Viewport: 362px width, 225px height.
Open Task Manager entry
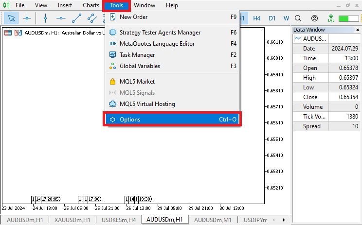pyautogui.click(x=172, y=55)
